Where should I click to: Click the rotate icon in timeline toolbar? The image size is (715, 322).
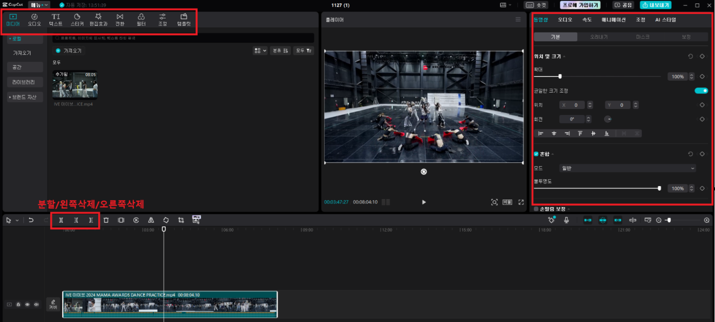pos(166,219)
